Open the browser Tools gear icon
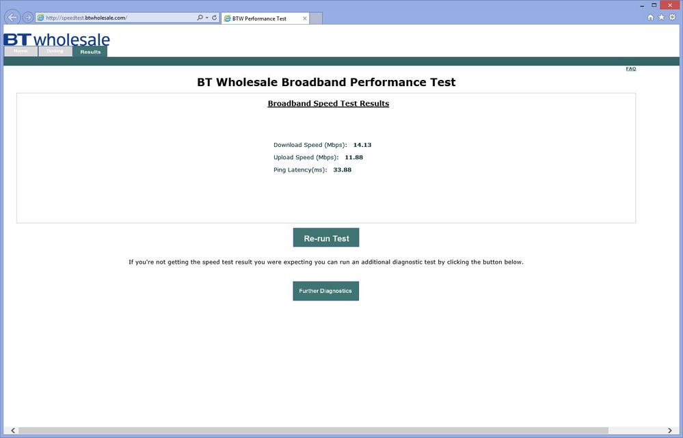Image resolution: width=683 pixels, height=438 pixels. [x=672, y=17]
